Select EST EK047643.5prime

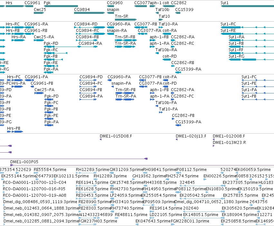tap(153, 221)
